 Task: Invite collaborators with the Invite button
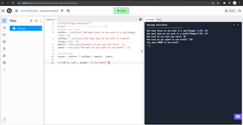230,11
